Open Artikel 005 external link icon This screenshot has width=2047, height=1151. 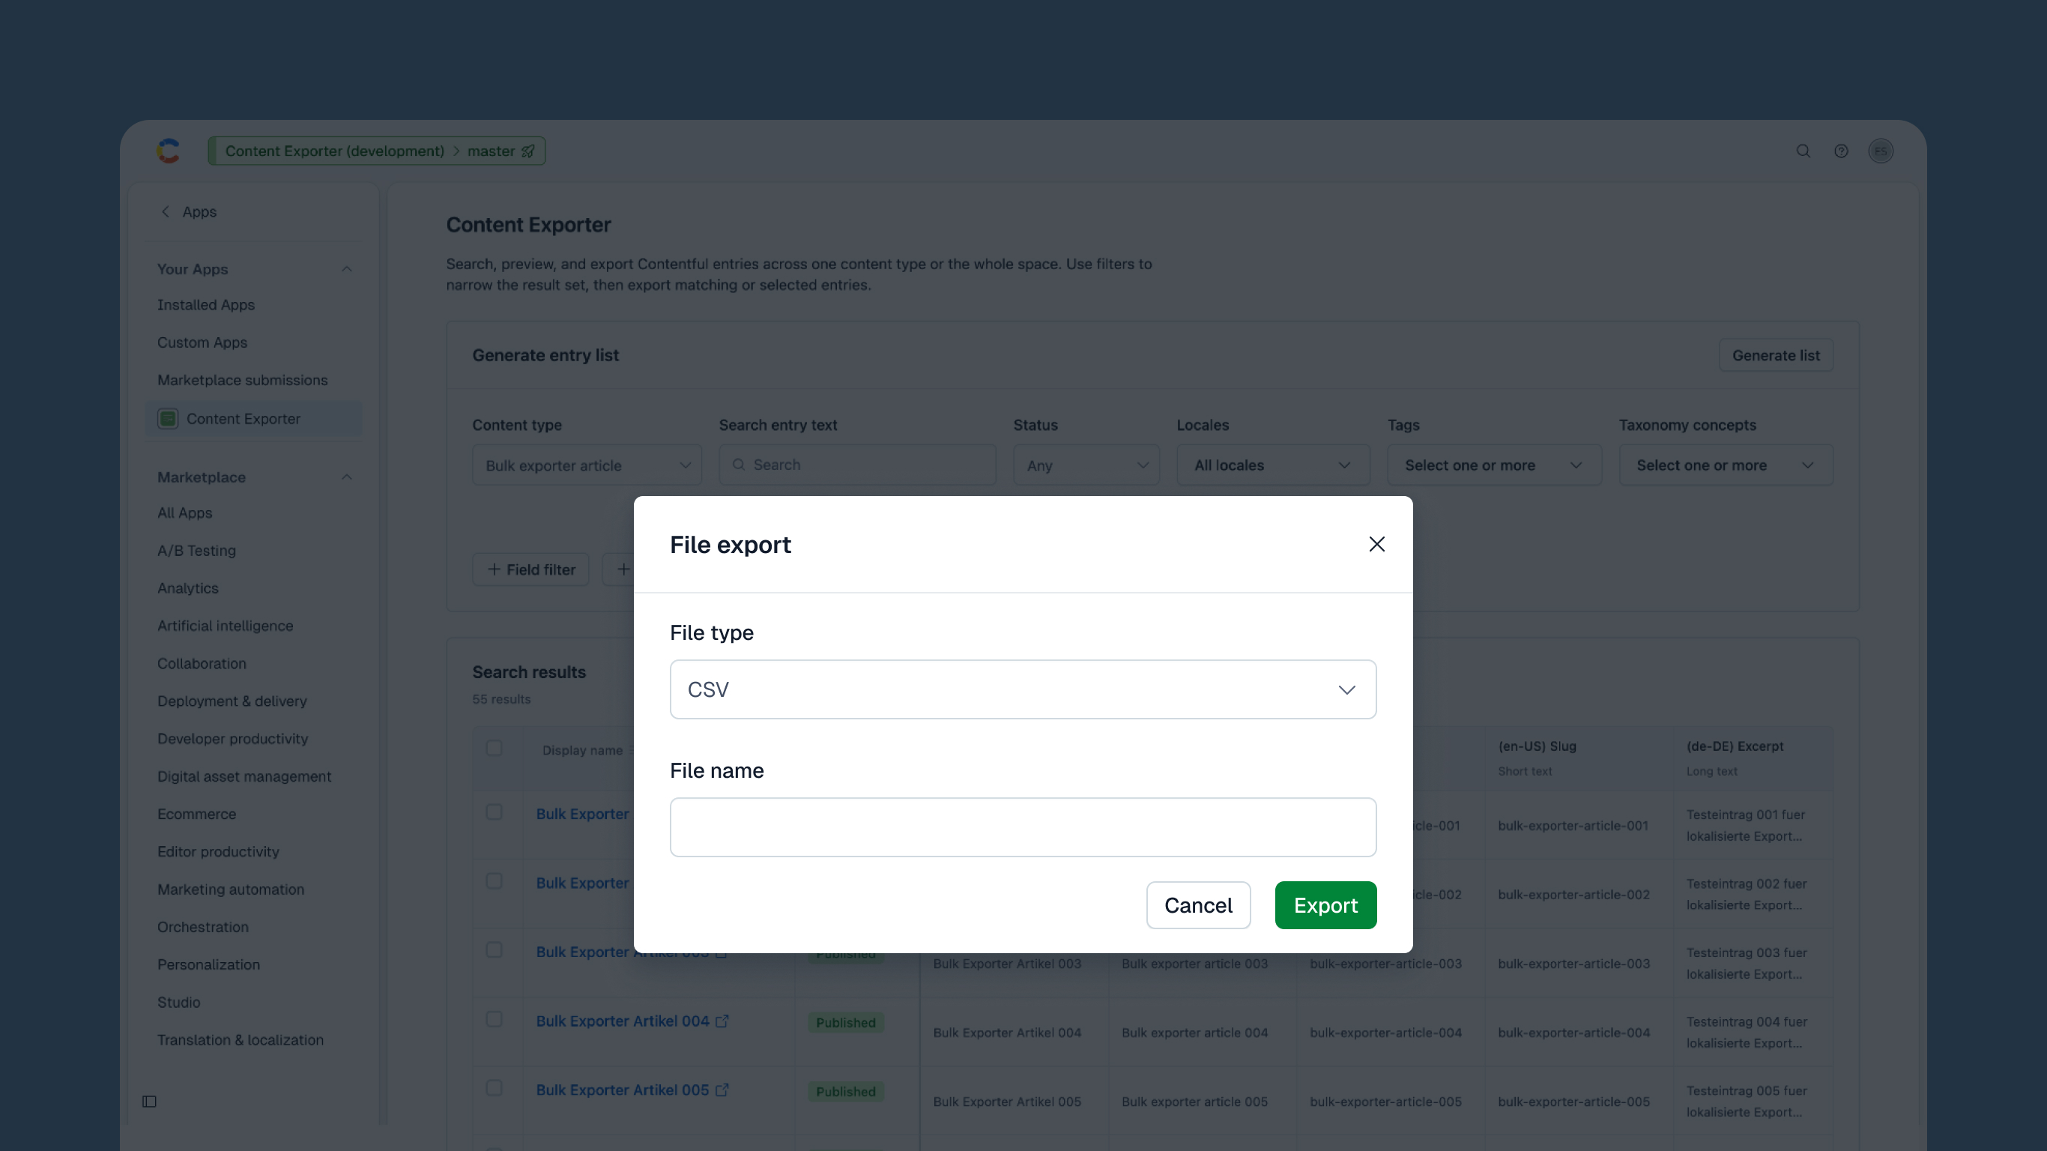pos(722,1090)
